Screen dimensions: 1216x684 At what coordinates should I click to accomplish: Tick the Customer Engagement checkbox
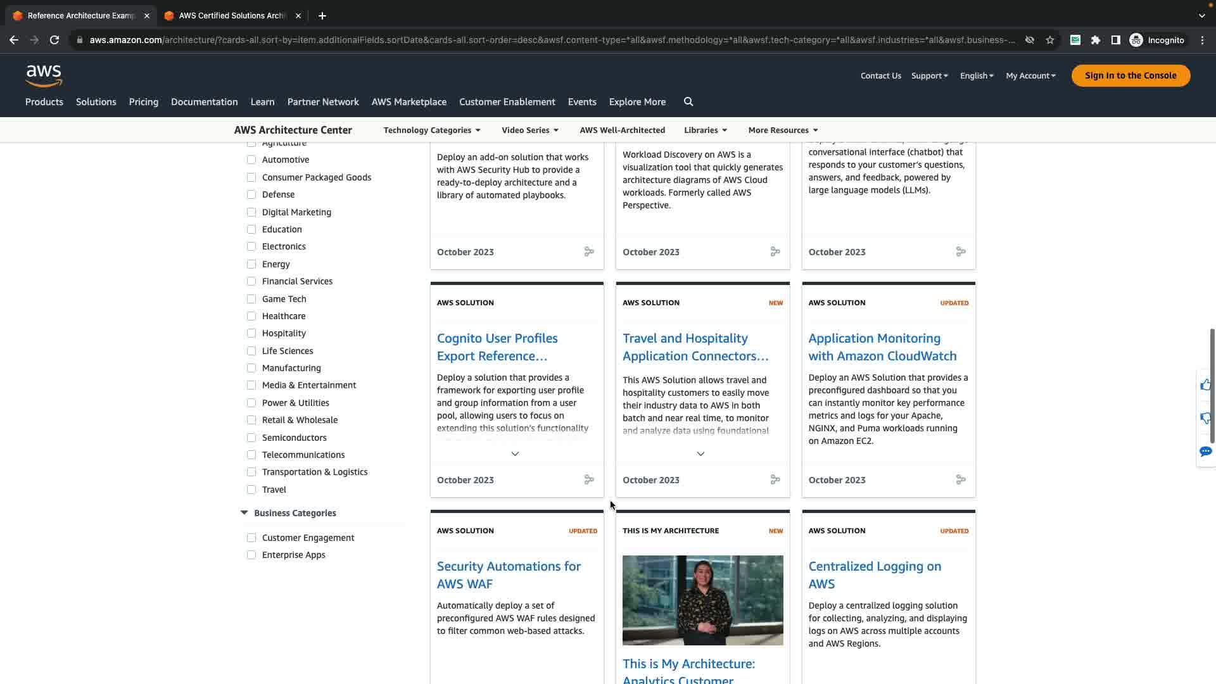251,538
